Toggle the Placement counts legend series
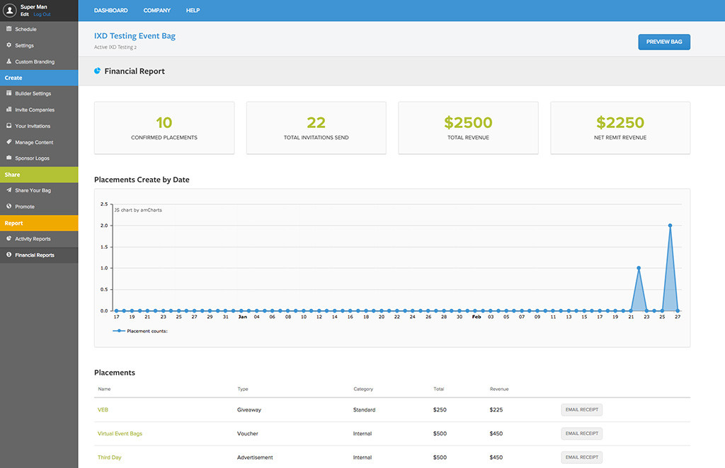This screenshot has width=725, height=468. [x=140, y=331]
